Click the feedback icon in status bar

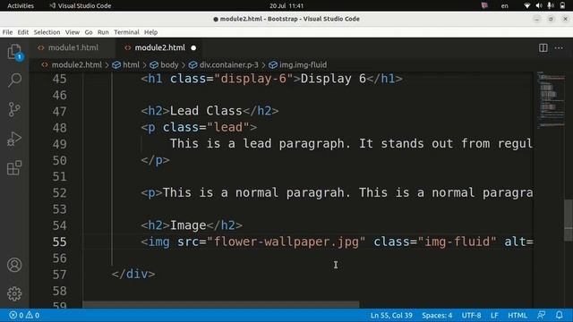point(541,315)
